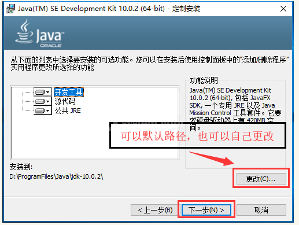Proceed with 下一步(N) button
This screenshot has width=299, height=225.
click(206, 210)
